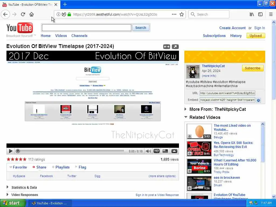276x207 pixels.
Task: Open Subscriptions page
Action: (214, 36)
